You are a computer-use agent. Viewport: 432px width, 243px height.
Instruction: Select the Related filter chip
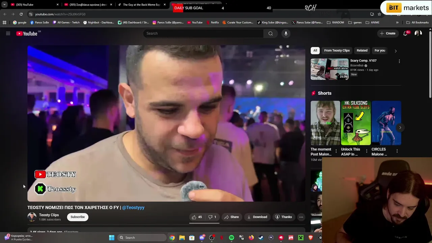(x=362, y=51)
